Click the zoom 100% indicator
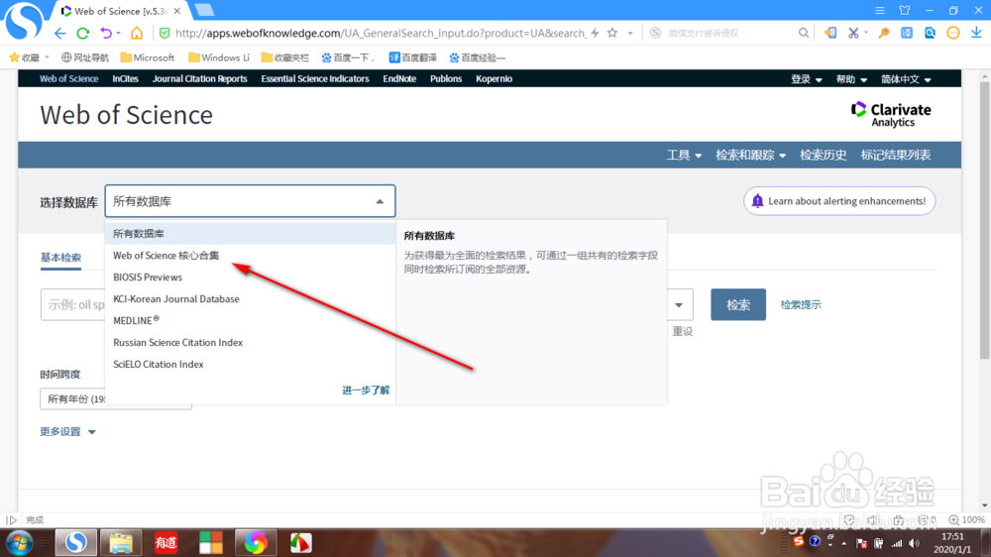 [x=967, y=519]
